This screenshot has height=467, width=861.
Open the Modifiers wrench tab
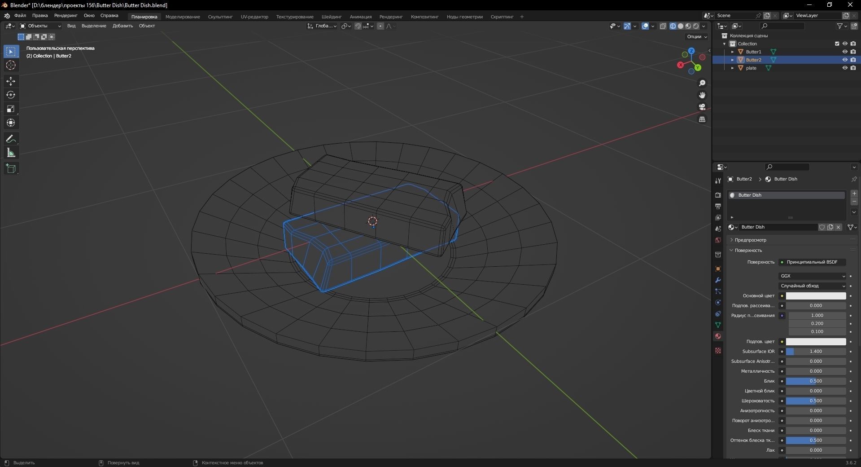coord(718,280)
